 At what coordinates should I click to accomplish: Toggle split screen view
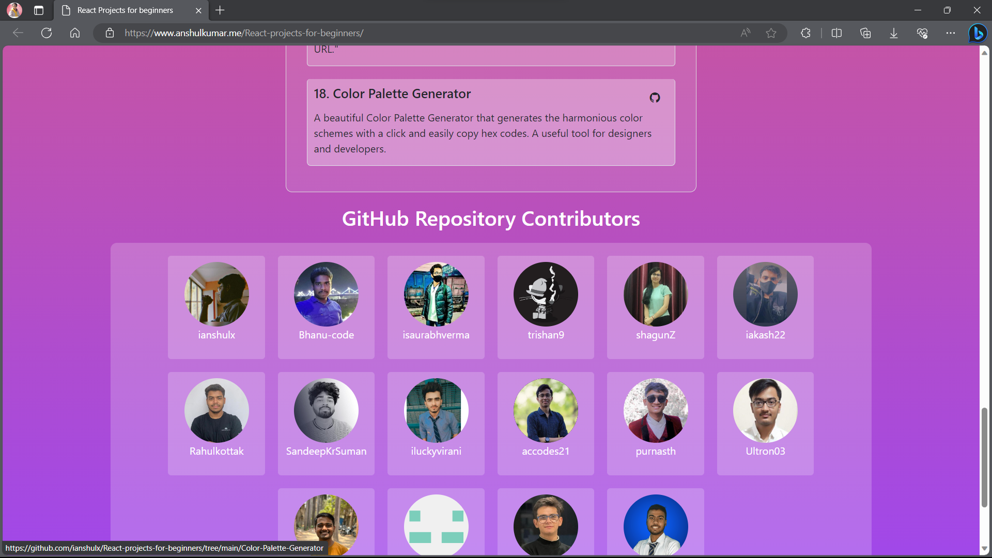[836, 33]
